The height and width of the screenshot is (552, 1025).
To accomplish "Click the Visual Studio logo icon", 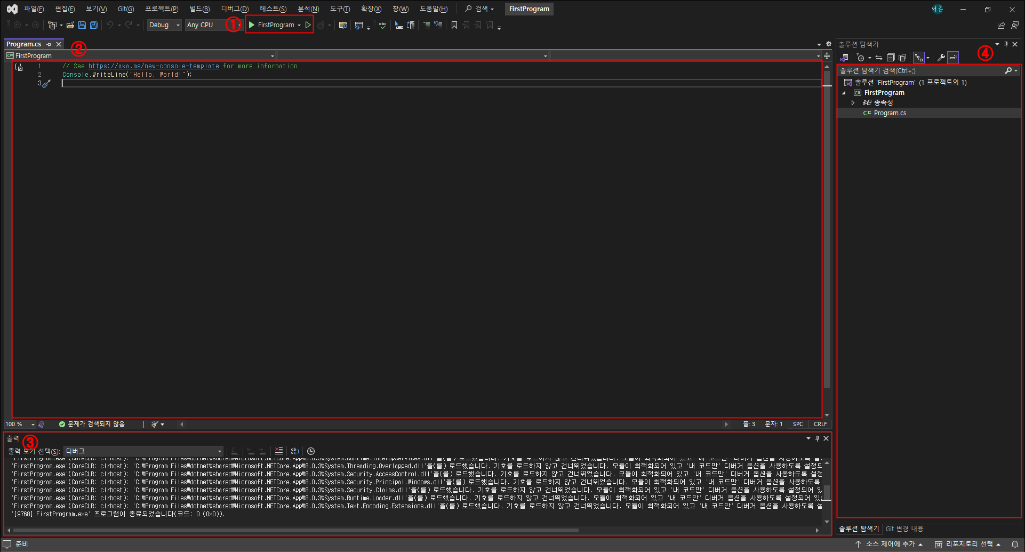I will (12, 9).
